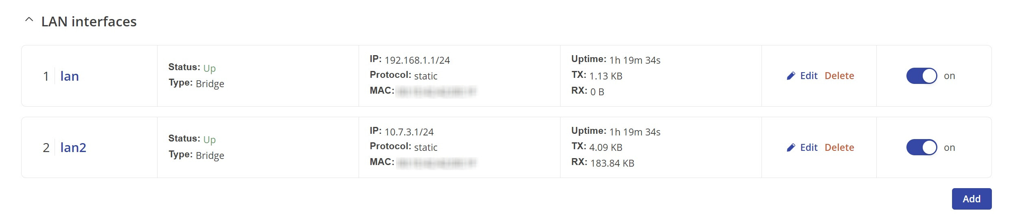Disable the lan2 interface toggle switch
This screenshot has width=1009, height=223.
pyautogui.click(x=921, y=148)
